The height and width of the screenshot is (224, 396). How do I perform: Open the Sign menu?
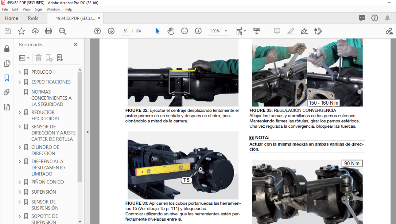[x=38, y=9]
